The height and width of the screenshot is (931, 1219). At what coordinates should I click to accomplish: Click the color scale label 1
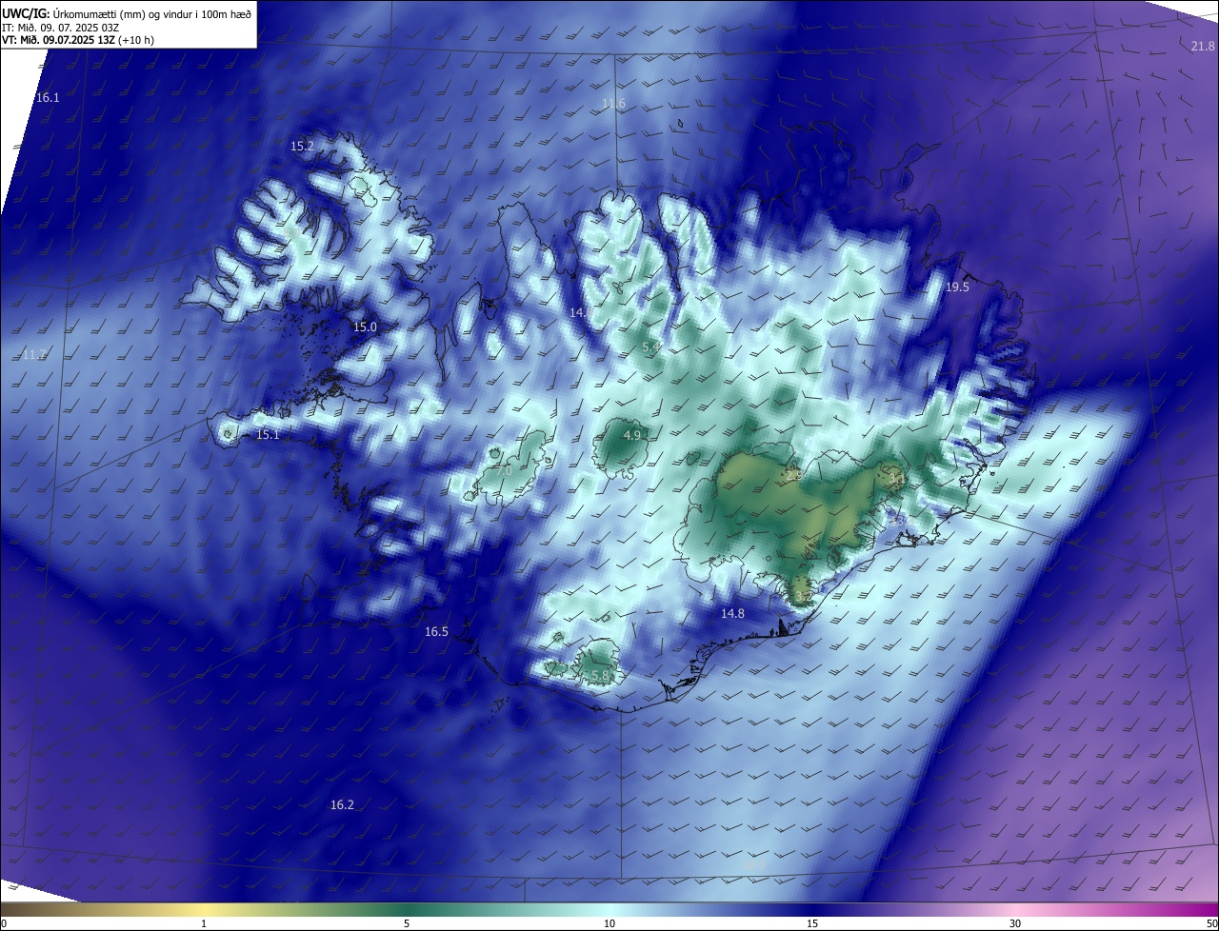pos(204,923)
